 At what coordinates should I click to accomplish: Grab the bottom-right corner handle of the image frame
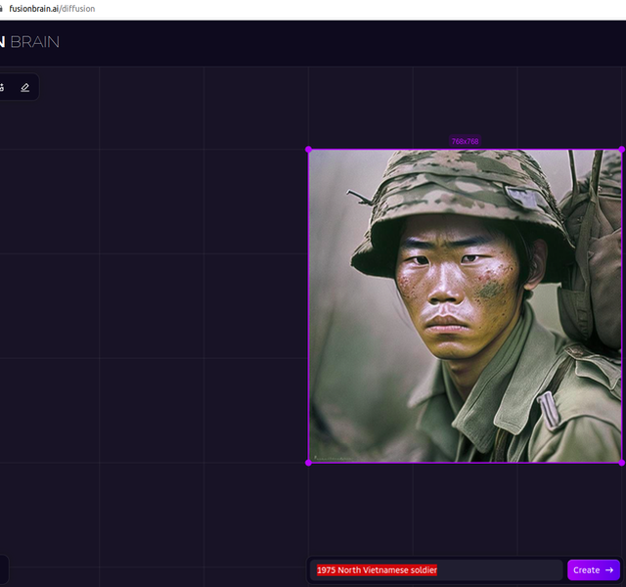point(622,463)
